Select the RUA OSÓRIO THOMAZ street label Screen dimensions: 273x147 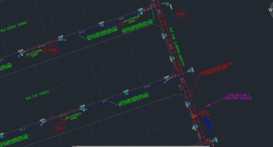(x=14, y=27)
